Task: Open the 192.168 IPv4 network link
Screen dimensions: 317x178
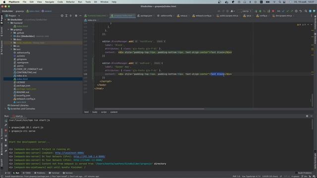Action: (x=89, y=157)
